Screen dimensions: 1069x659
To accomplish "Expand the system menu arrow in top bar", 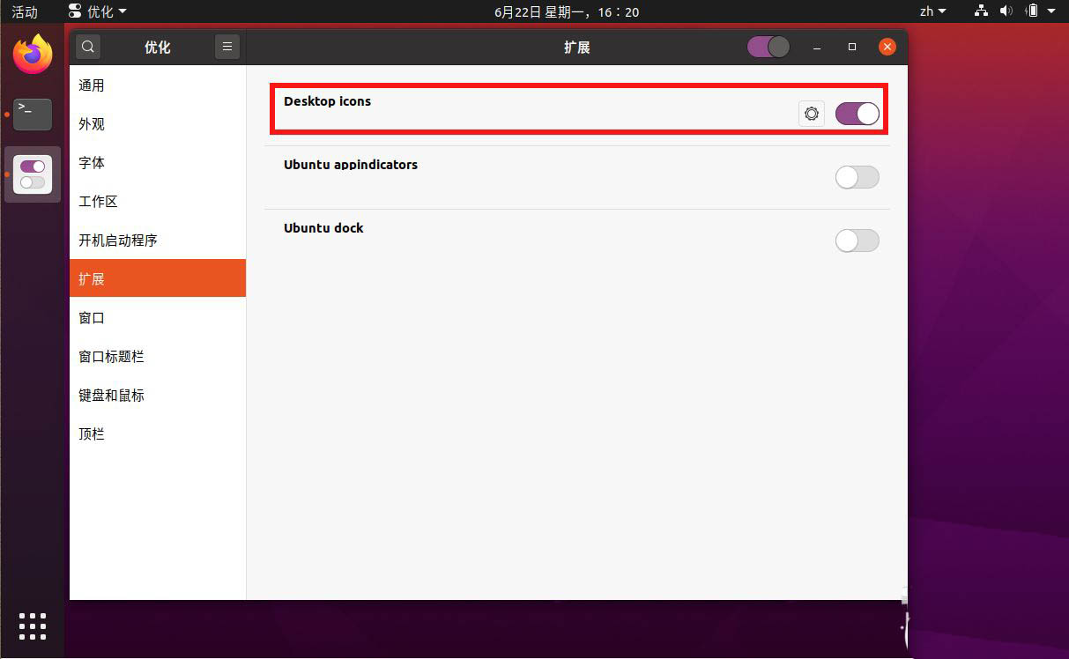I will 1052,11.
